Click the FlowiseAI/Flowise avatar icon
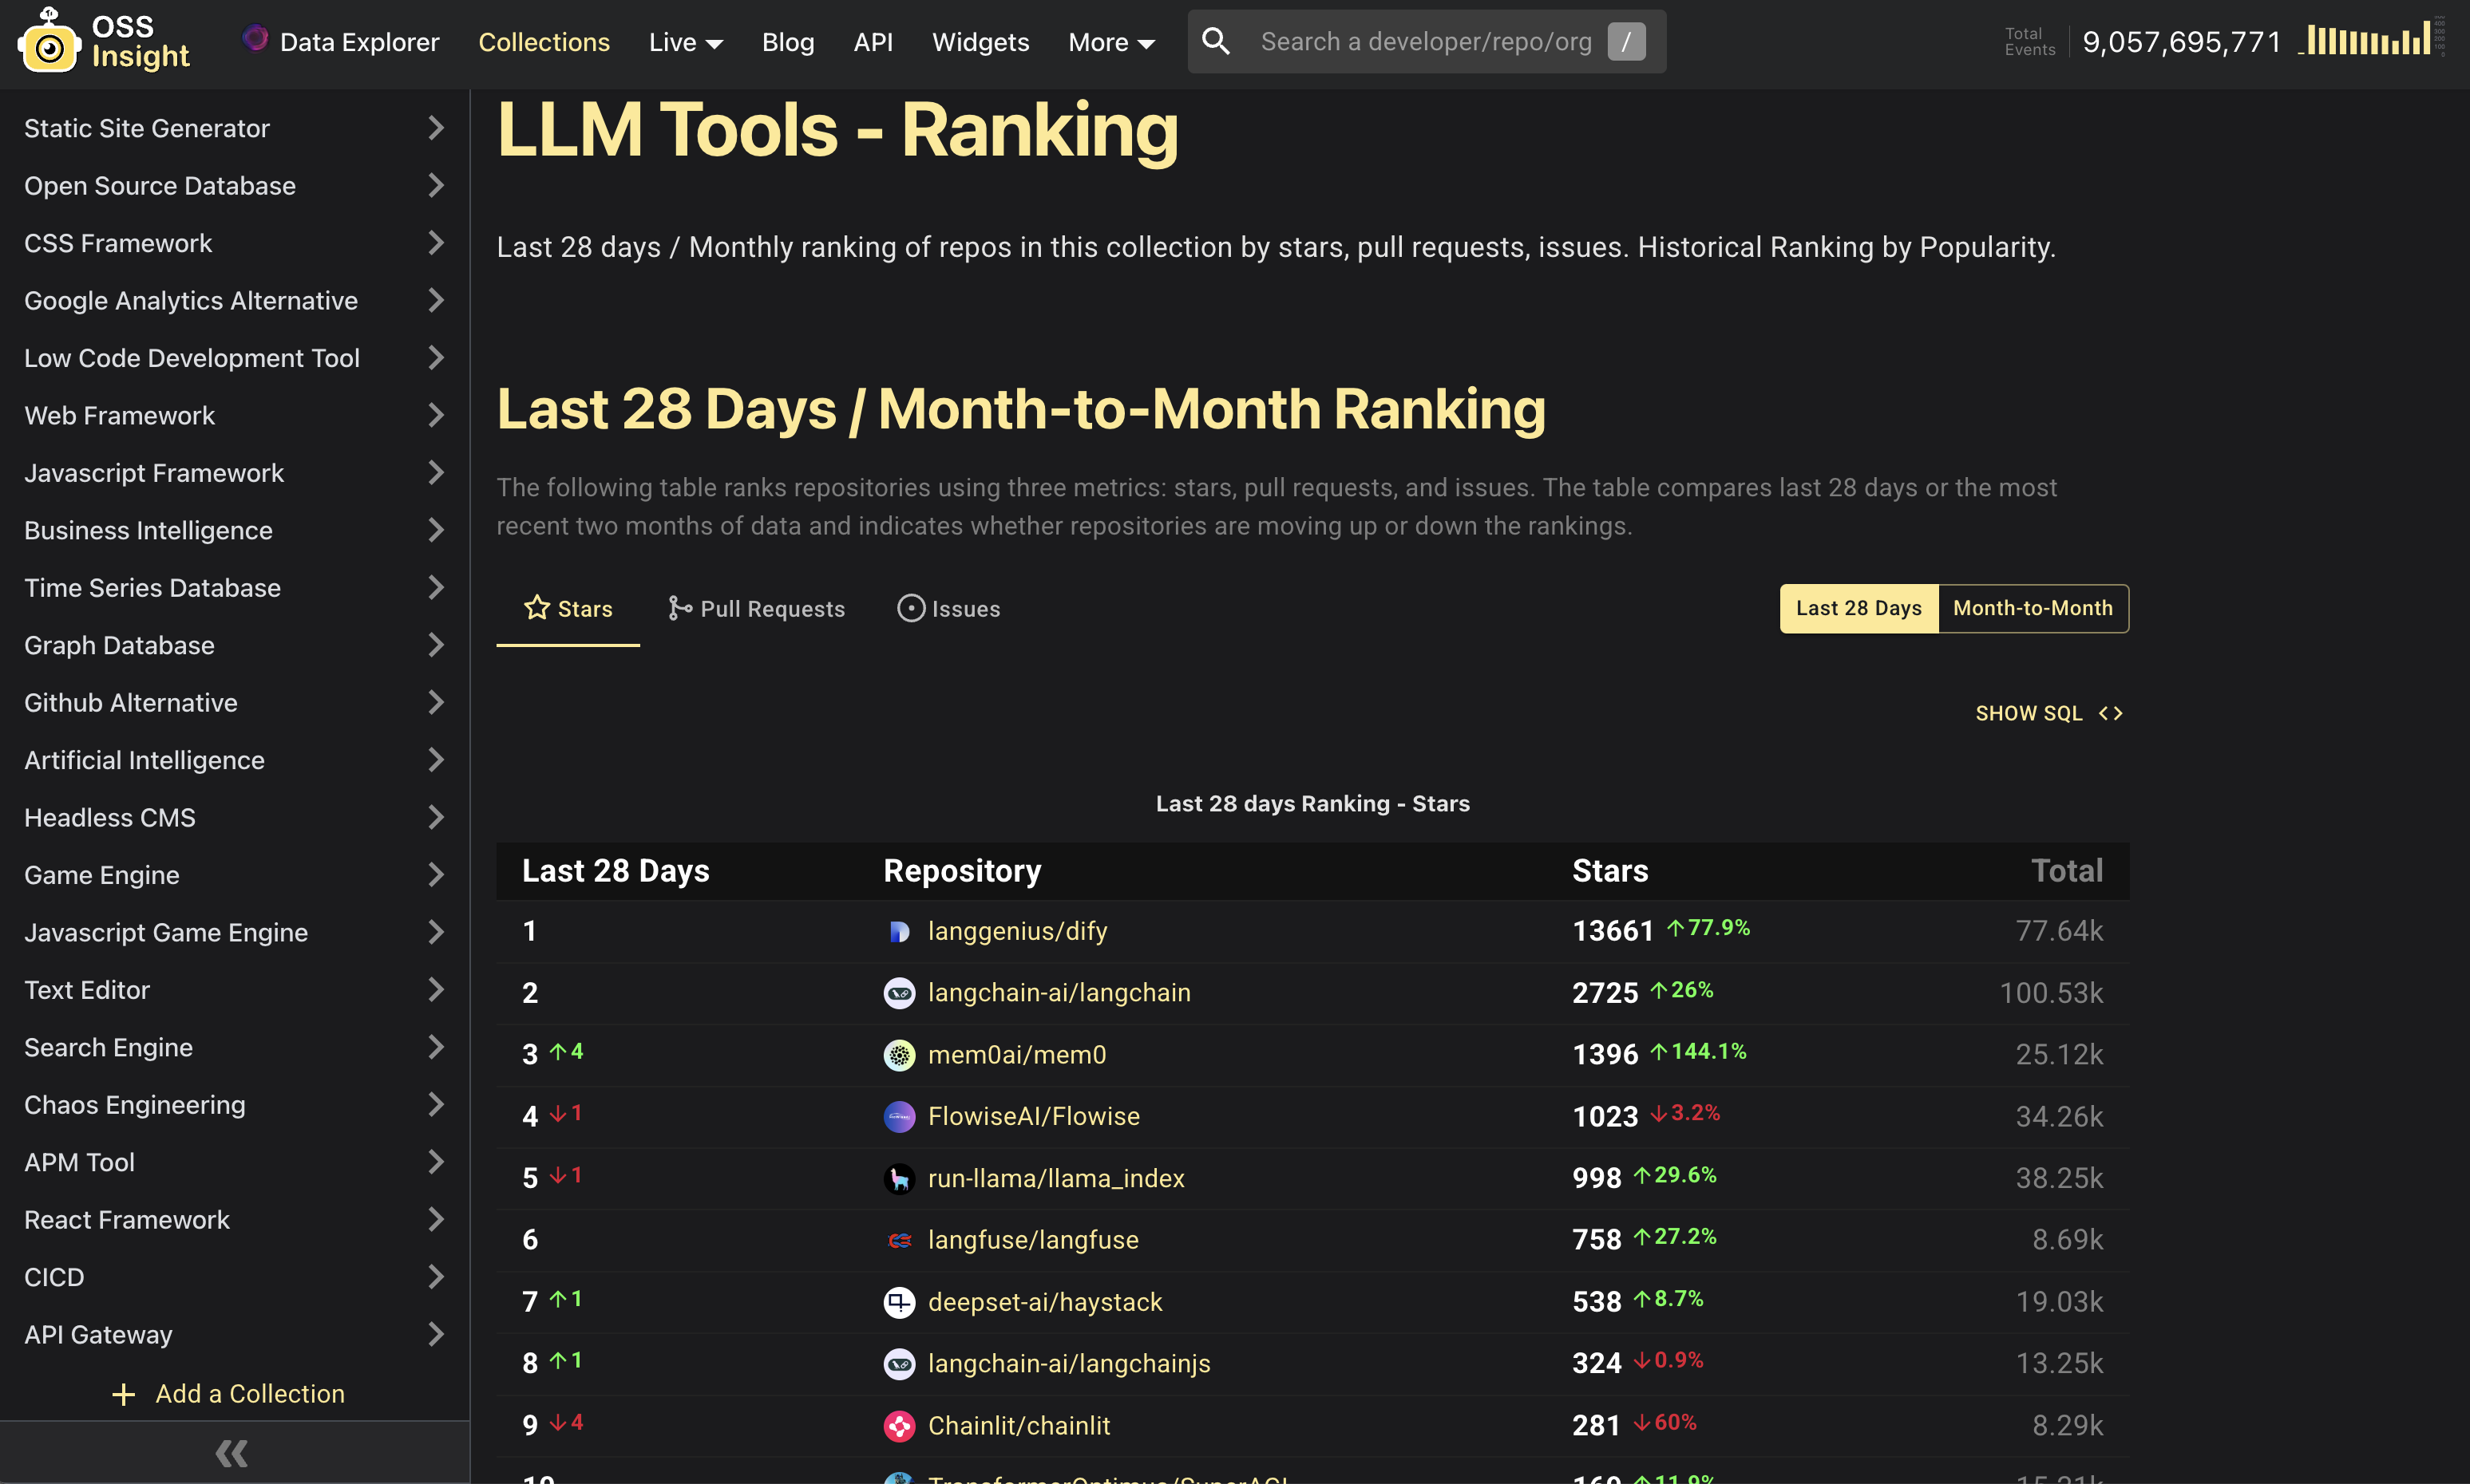 pyautogui.click(x=898, y=1116)
